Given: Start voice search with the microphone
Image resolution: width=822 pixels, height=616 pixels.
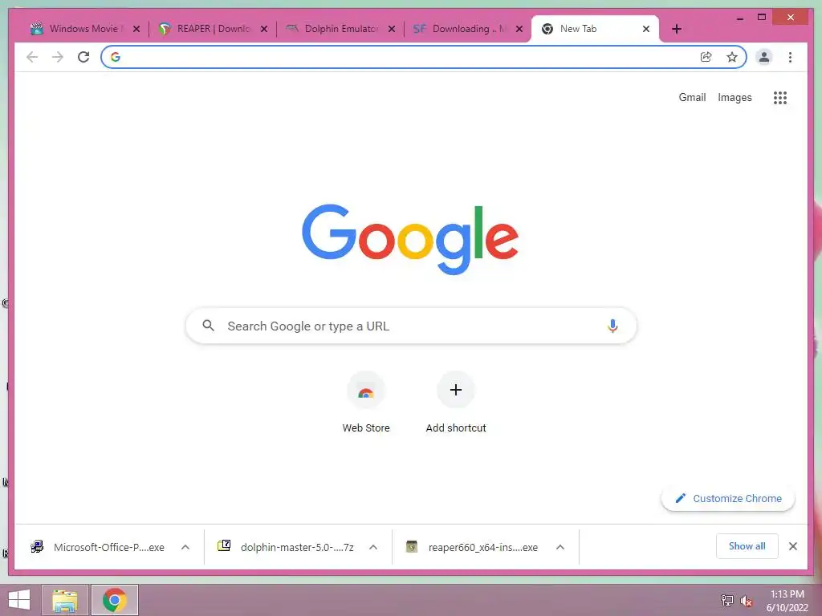Looking at the screenshot, I should click(612, 326).
